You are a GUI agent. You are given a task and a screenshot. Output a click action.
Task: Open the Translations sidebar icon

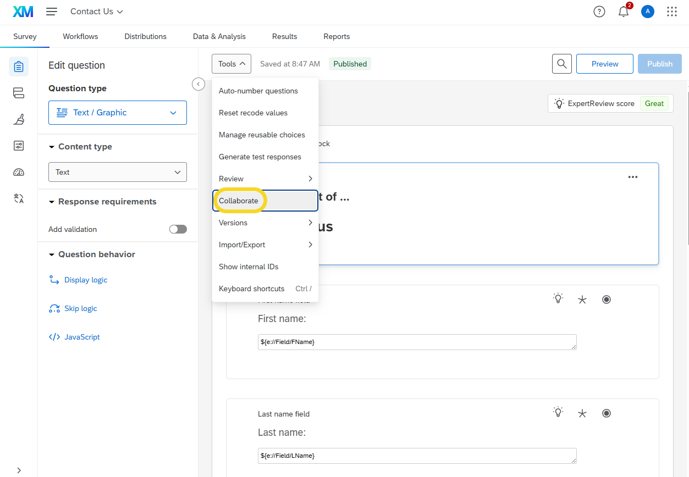tap(19, 198)
